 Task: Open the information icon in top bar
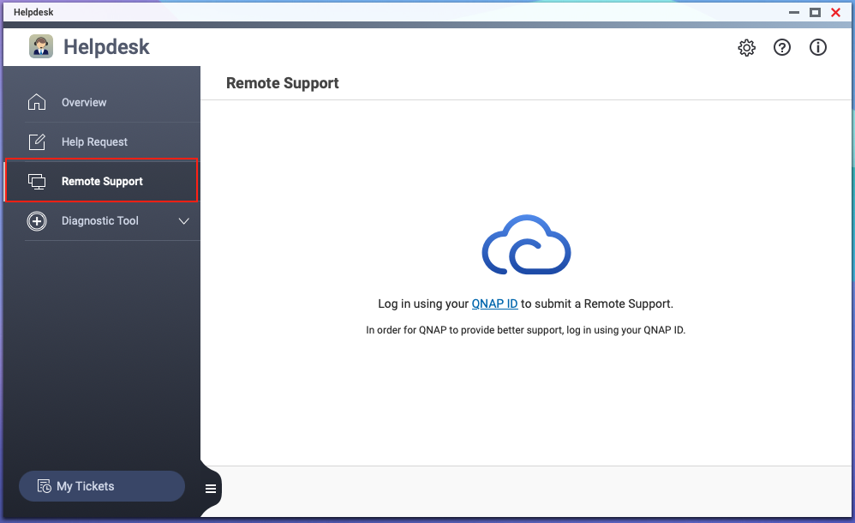pyautogui.click(x=818, y=48)
